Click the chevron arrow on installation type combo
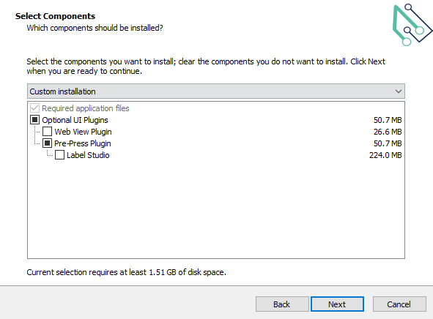 coord(399,91)
